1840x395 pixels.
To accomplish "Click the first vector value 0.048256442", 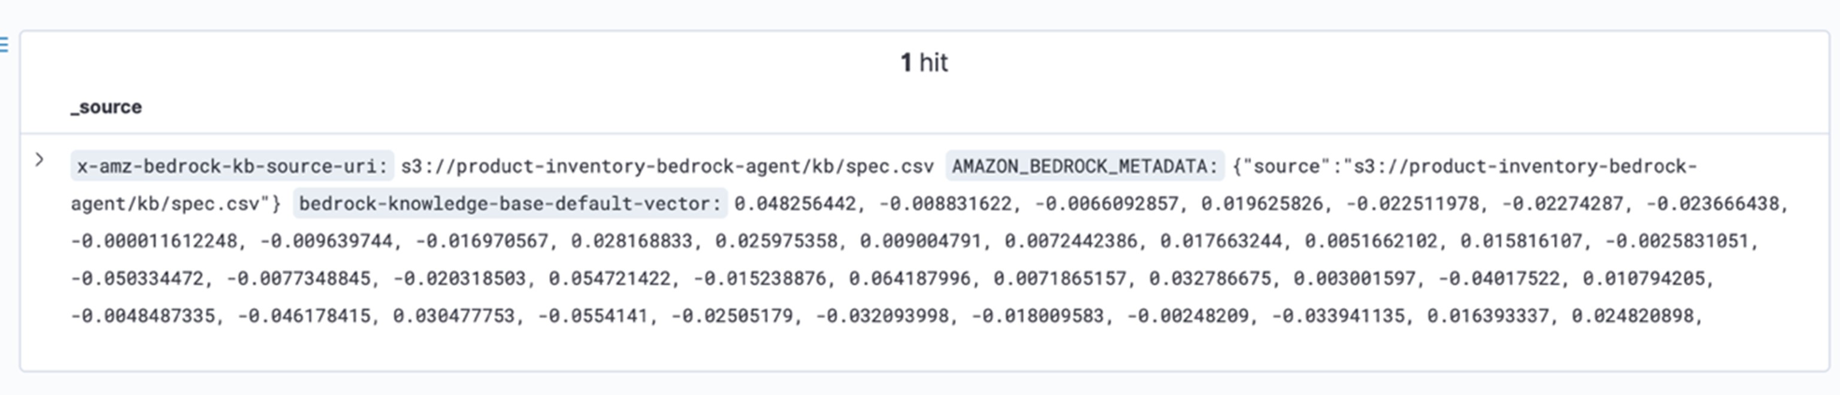I will pos(795,203).
